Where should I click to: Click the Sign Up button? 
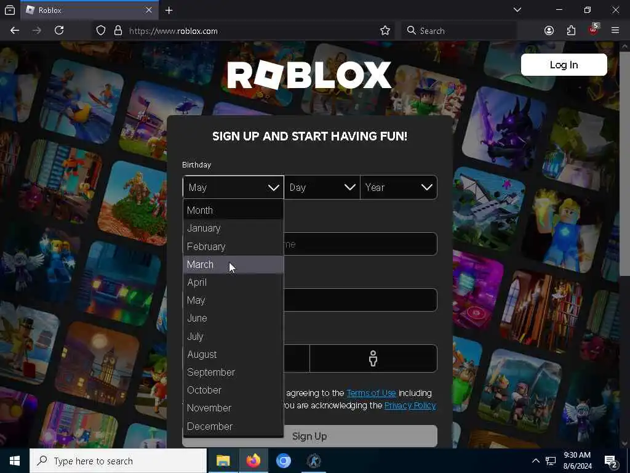pyautogui.click(x=309, y=436)
